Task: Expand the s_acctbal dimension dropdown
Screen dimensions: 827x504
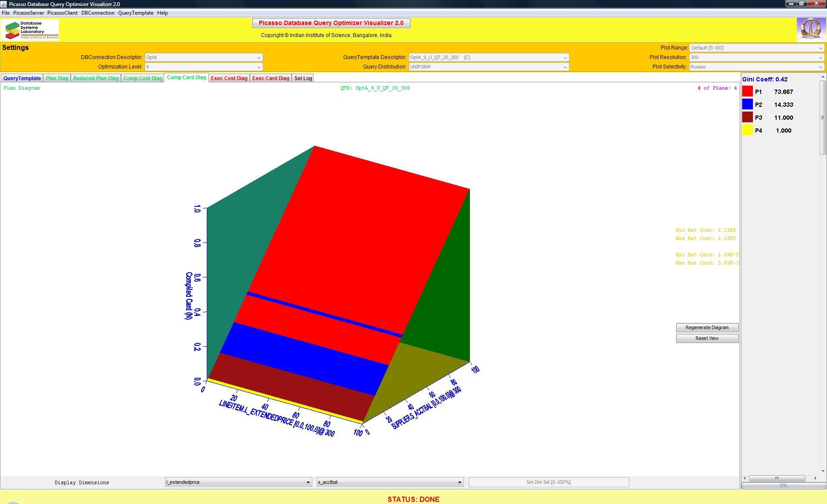Action: (x=390, y=482)
